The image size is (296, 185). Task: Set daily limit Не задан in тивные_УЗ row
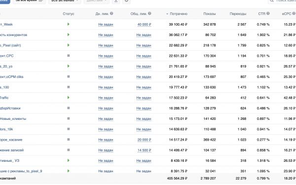point(106,161)
